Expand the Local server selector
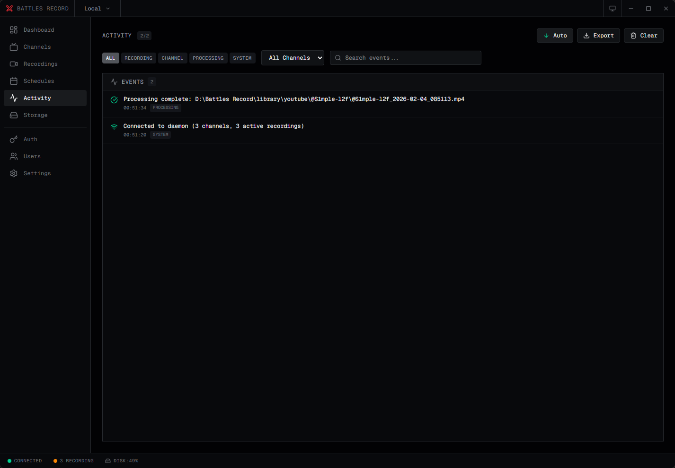The image size is (675, 468). pos(97,8)
